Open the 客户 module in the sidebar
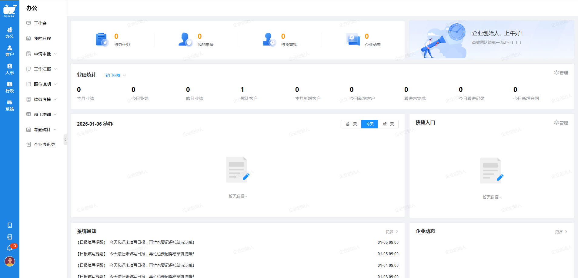Screen dimensions: 578x278 tap(9, 51)
